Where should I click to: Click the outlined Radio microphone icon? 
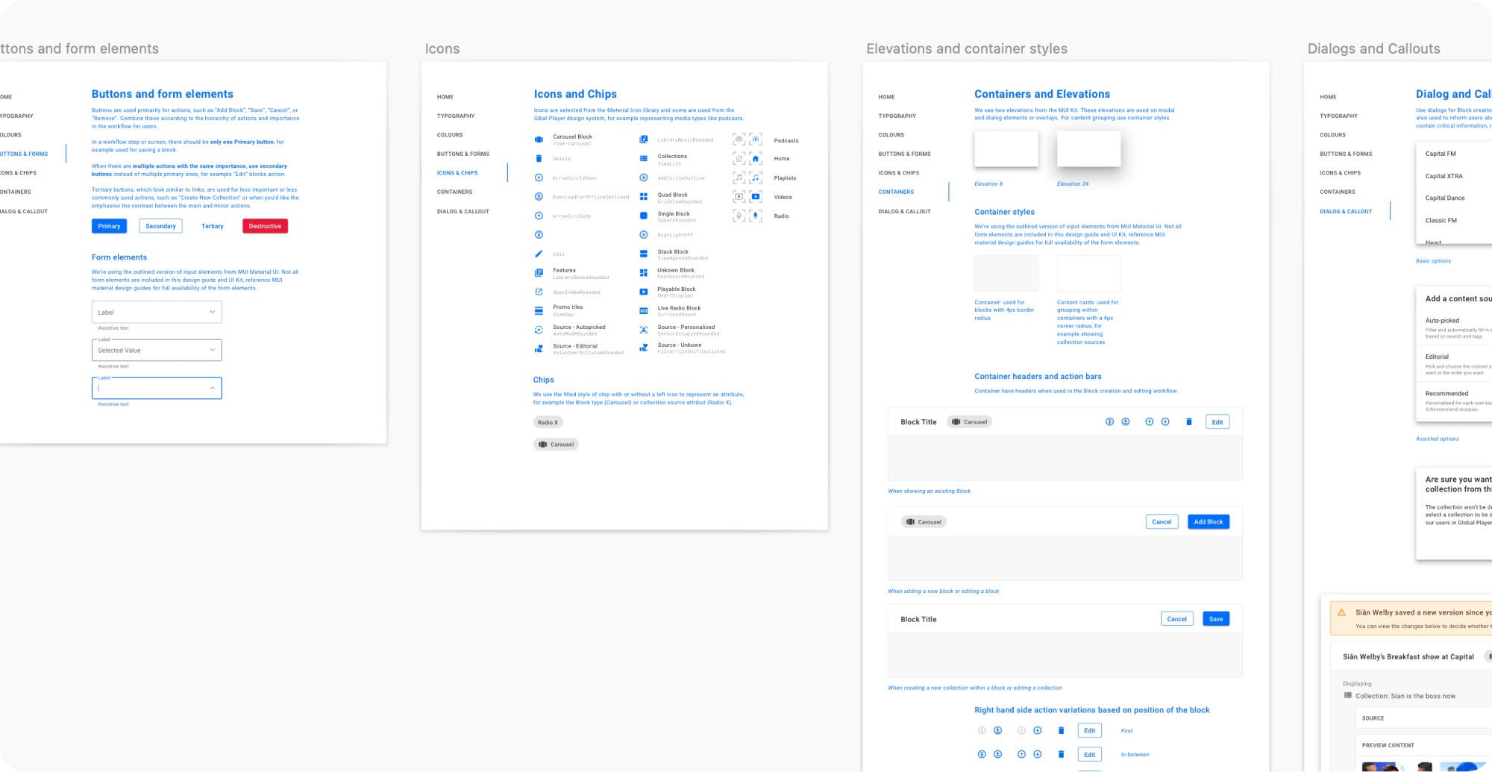(739, 216)
